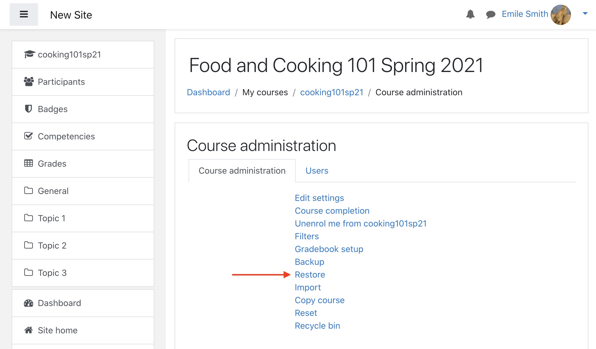The height and width of the screenshot is (349, 596).
Task: Click Emile Smith's profile avatar
Action: 560,15
